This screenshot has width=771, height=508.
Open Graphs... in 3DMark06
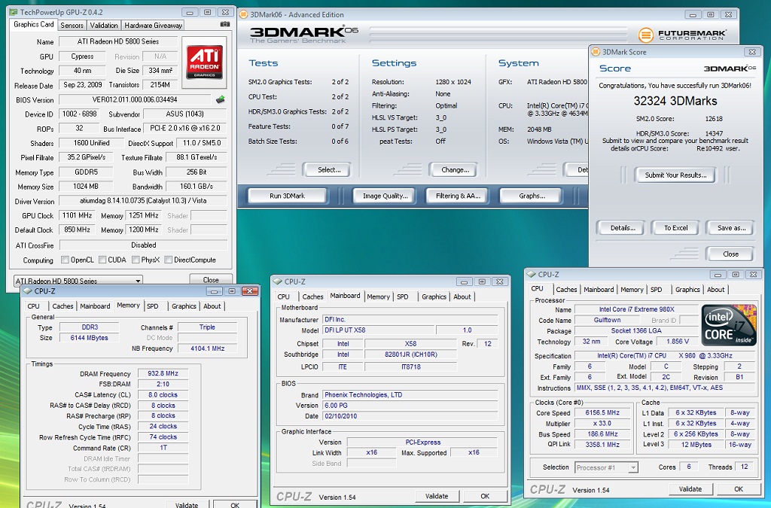click(532, 196)
